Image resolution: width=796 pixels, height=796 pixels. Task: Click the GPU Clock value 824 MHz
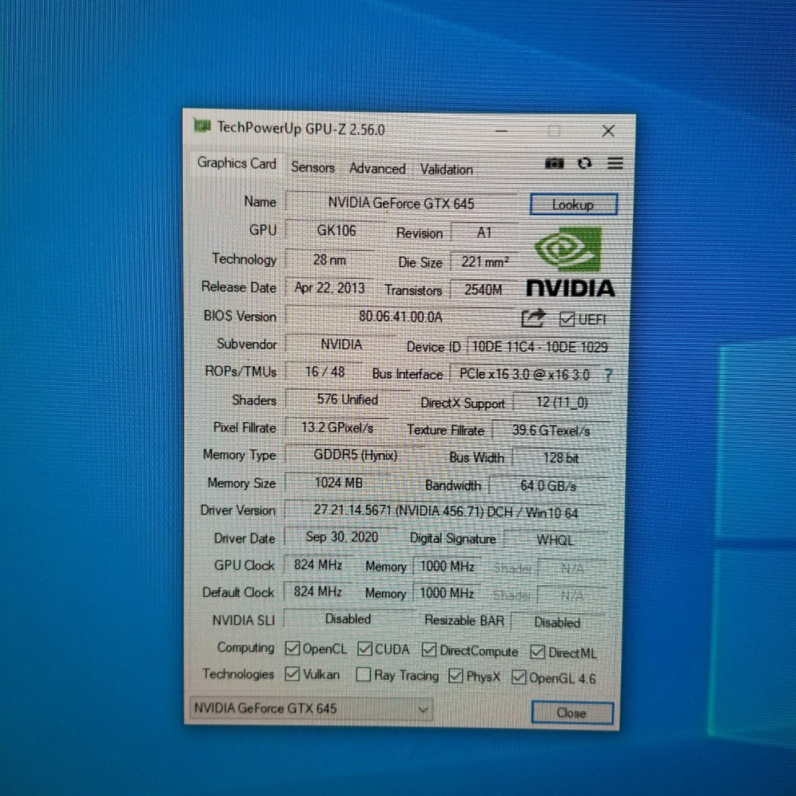click(x=318, y=565)
